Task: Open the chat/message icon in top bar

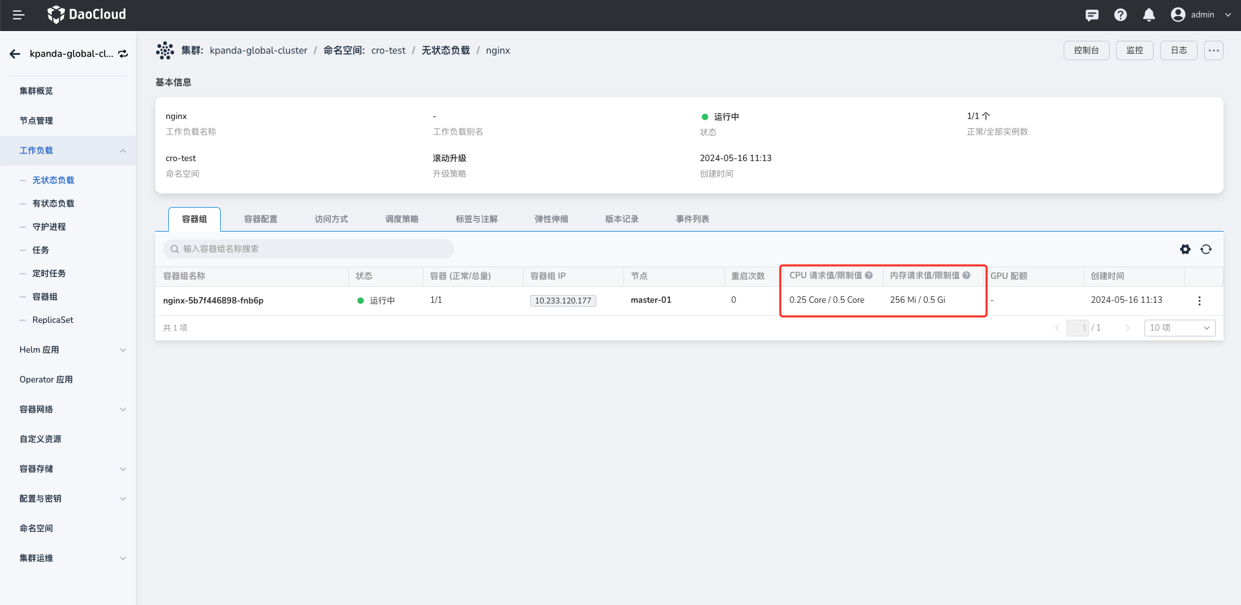Action: point(1091,14)
